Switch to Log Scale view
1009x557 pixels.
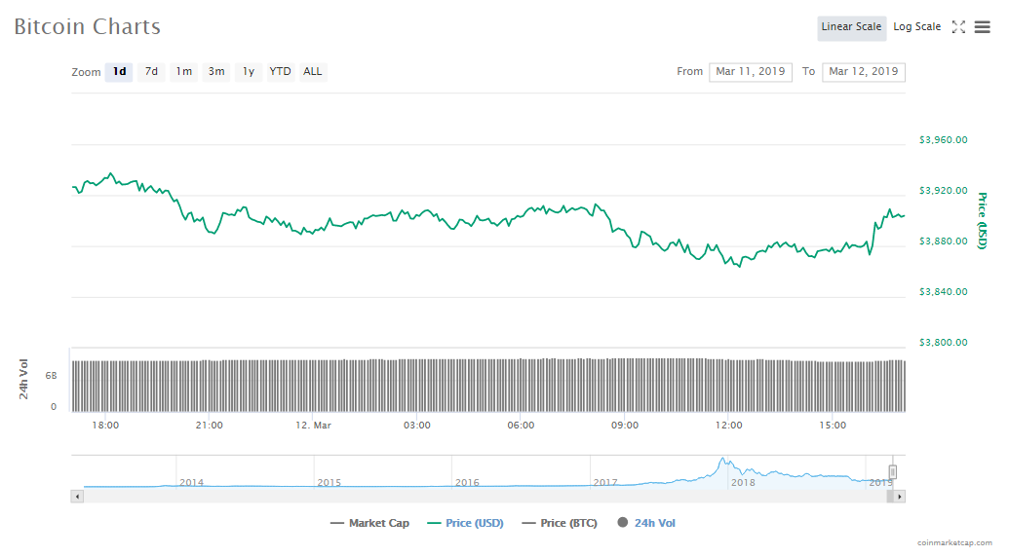pos(916,27)
